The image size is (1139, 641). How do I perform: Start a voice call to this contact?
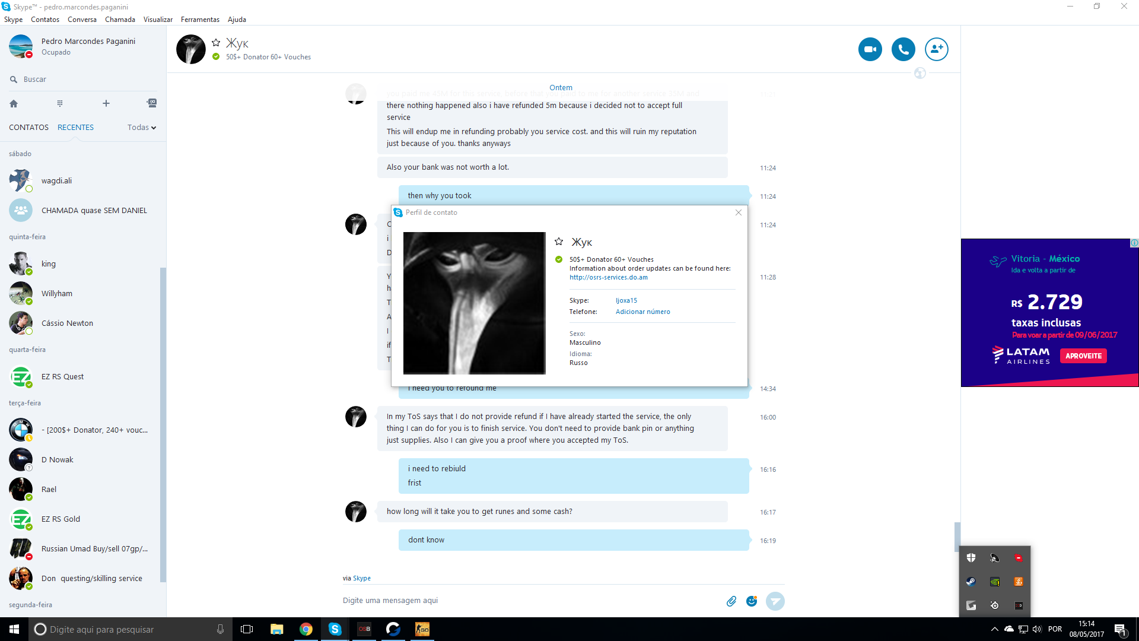tap(903, 49)
